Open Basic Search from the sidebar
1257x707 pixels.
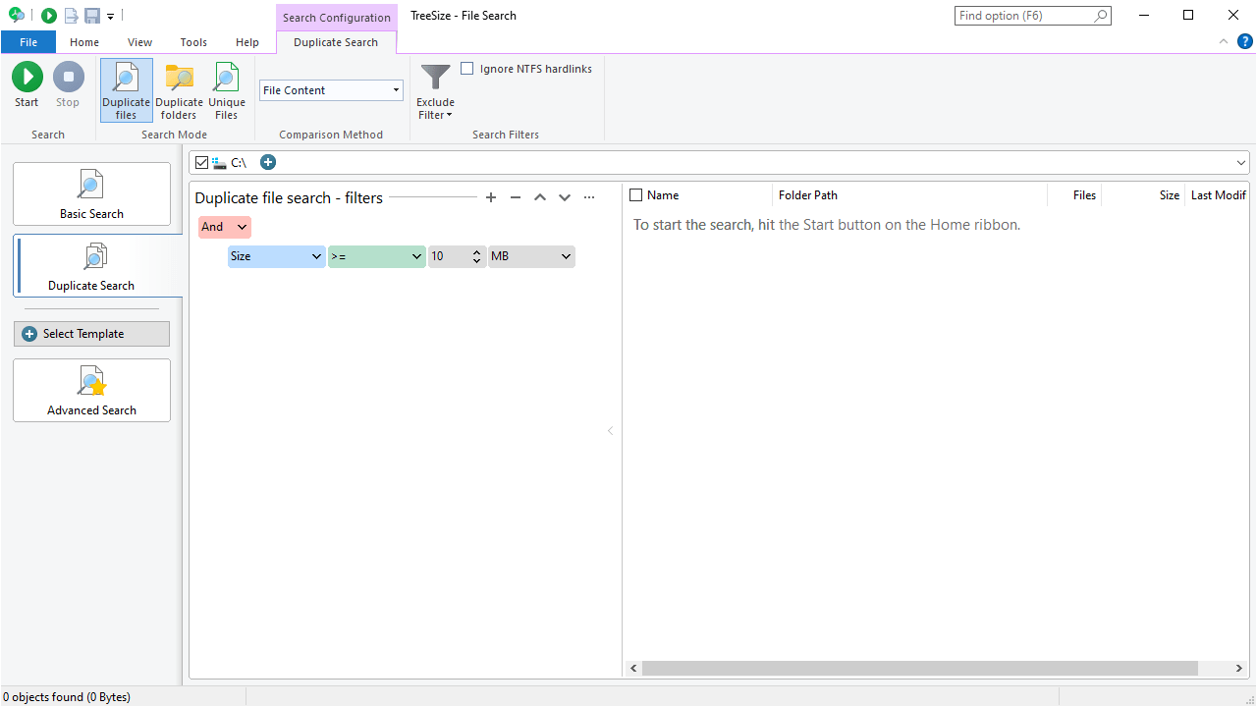tap(91, 193)
